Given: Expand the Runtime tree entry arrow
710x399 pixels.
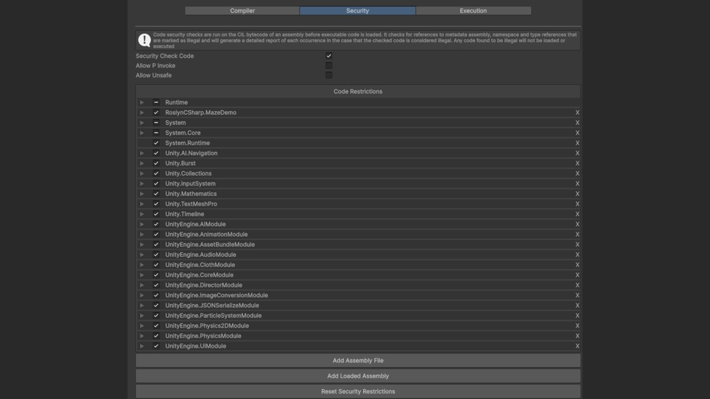Looking at the screenshot, I should coord(142,102).
